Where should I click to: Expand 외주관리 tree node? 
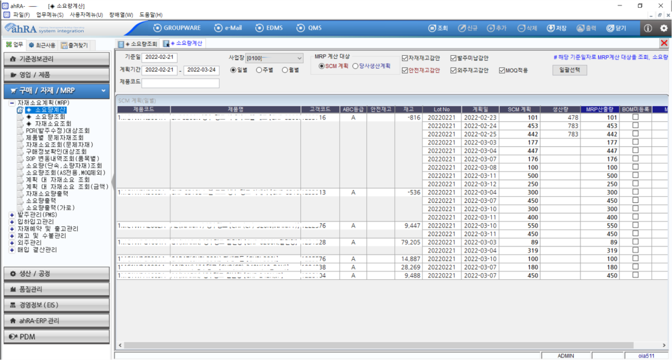click(x=12, y=243)
